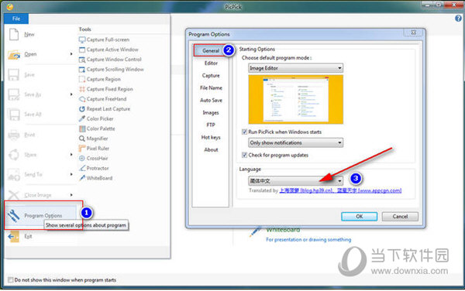The width and height of the screenshot is (465, 291).
Task: Open the default program mode dropdown
Action: click(296, 68)
